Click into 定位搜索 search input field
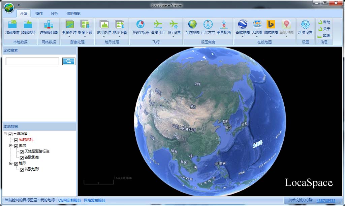Viewport: 345px width, 206px height. (x=32, y=61)
